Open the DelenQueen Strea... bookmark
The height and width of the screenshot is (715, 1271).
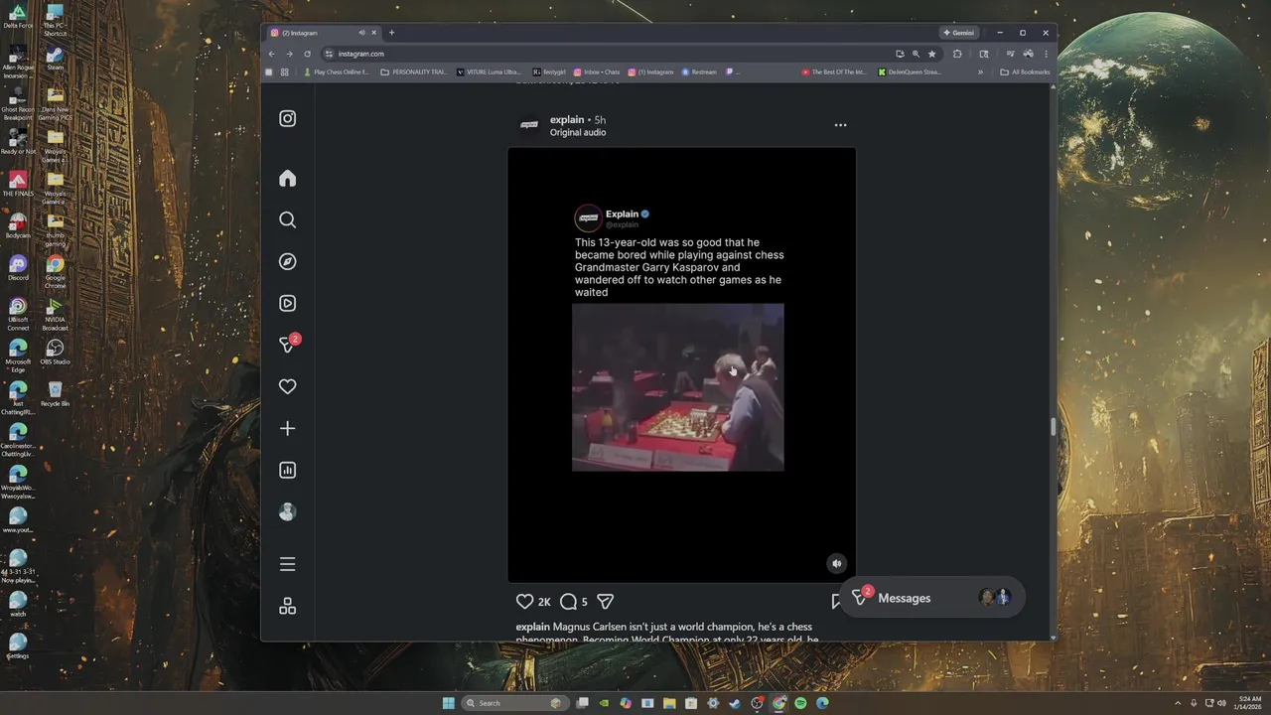pos(910,72)
